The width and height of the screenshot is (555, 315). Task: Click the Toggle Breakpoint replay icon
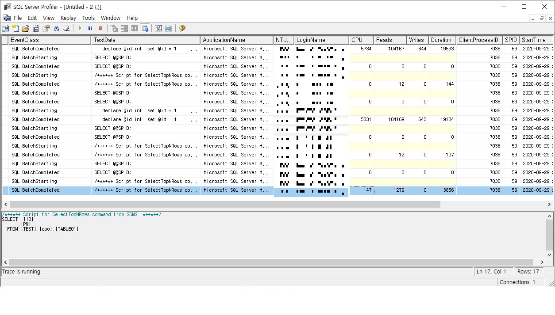(x=114, y=28)
